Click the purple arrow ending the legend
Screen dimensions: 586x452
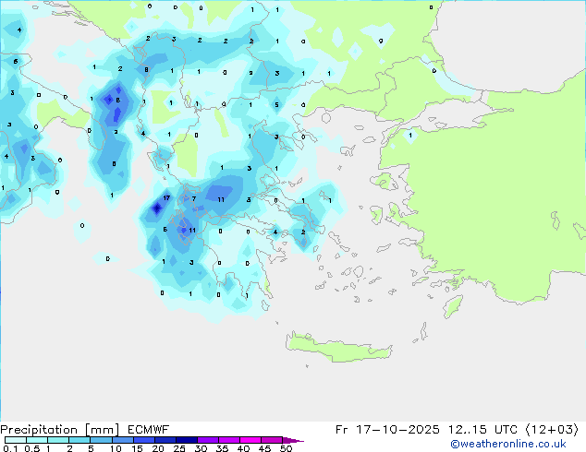pos(293,440)
